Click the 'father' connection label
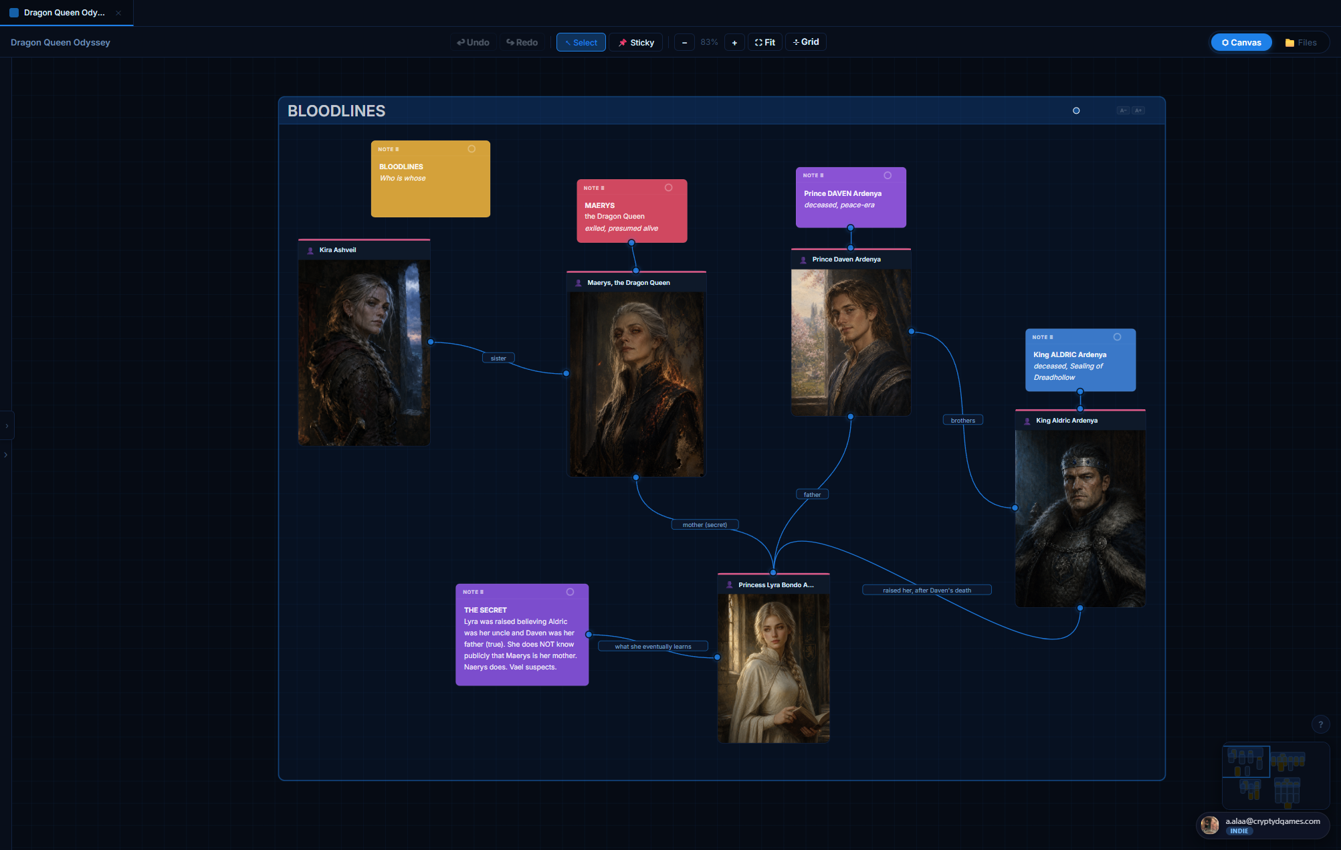This screenshot has width=1341, height=850. click(x=812, y=495)
